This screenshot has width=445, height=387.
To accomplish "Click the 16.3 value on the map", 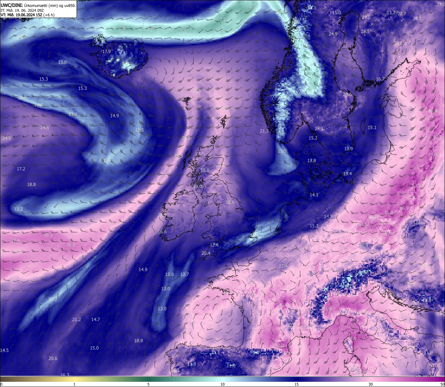I will [x=65, y=375].
